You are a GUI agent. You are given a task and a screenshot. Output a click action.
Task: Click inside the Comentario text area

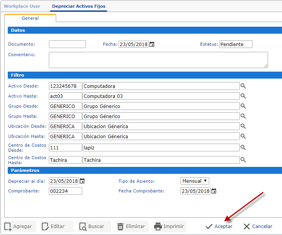coord(158,60)
